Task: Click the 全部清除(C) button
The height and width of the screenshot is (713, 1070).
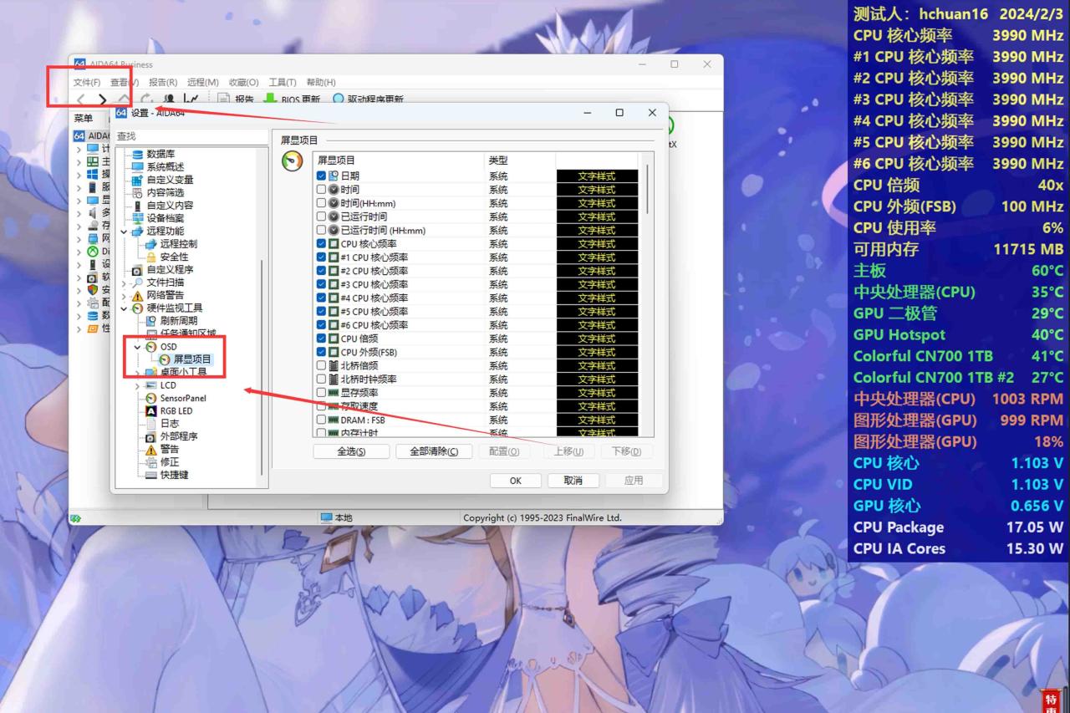Action: 434,451
